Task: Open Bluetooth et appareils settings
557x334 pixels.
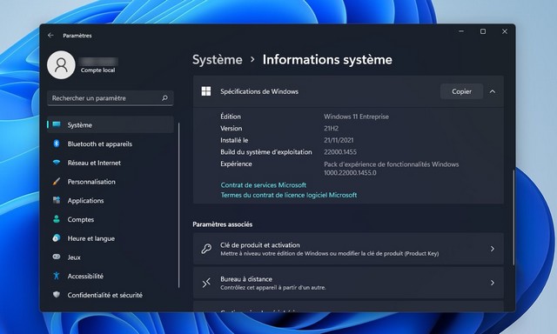Action: click(111, 144)
